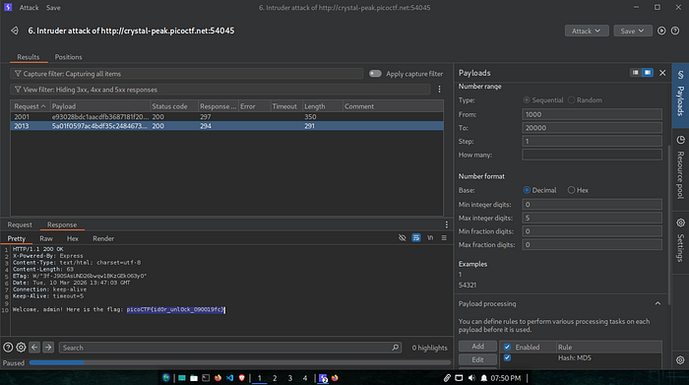Image resolution: width=689 pixels, height=385 pixels.
Task: Click the magnifier icon in search bar
Action: [x=395, y=348]
